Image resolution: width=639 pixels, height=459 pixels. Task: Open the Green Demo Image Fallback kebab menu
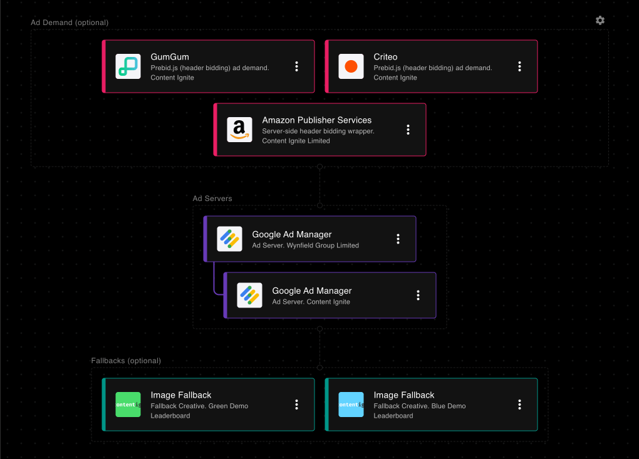tap(296, 404)
